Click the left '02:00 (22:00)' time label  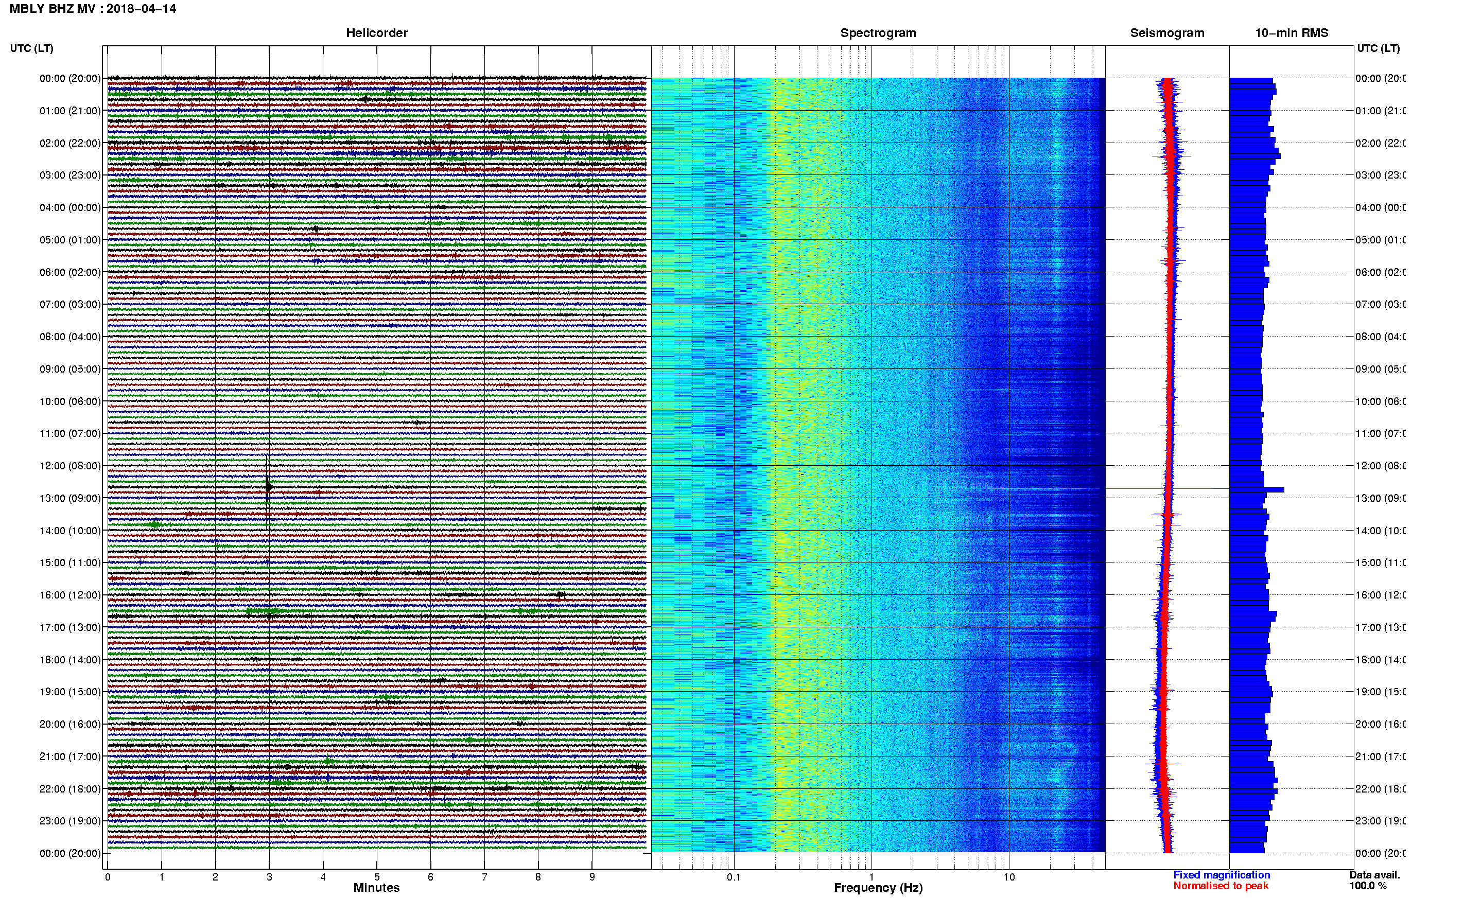[x=70, y=143]
